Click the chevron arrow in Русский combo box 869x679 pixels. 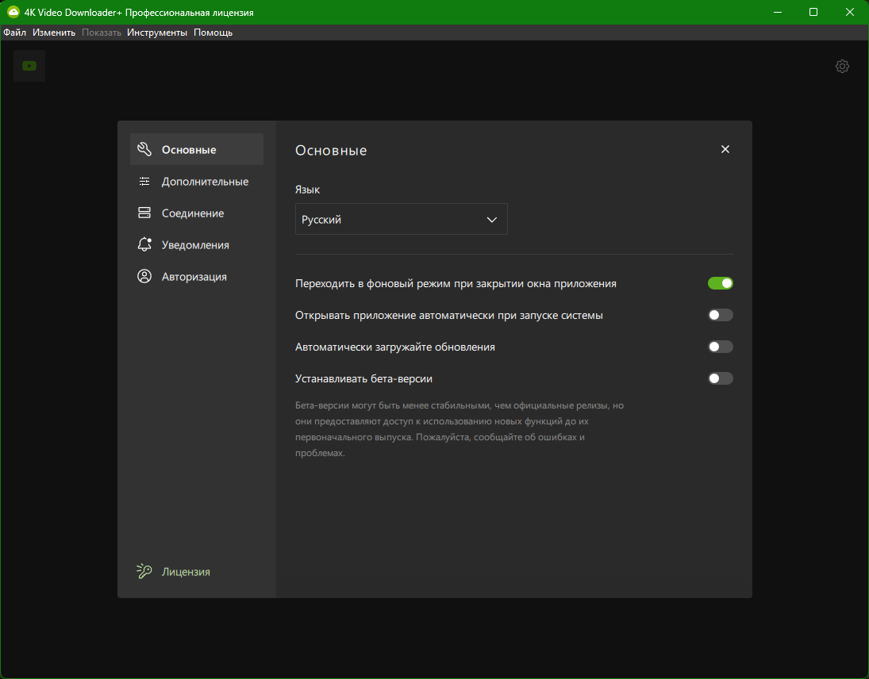click(491, 220)
